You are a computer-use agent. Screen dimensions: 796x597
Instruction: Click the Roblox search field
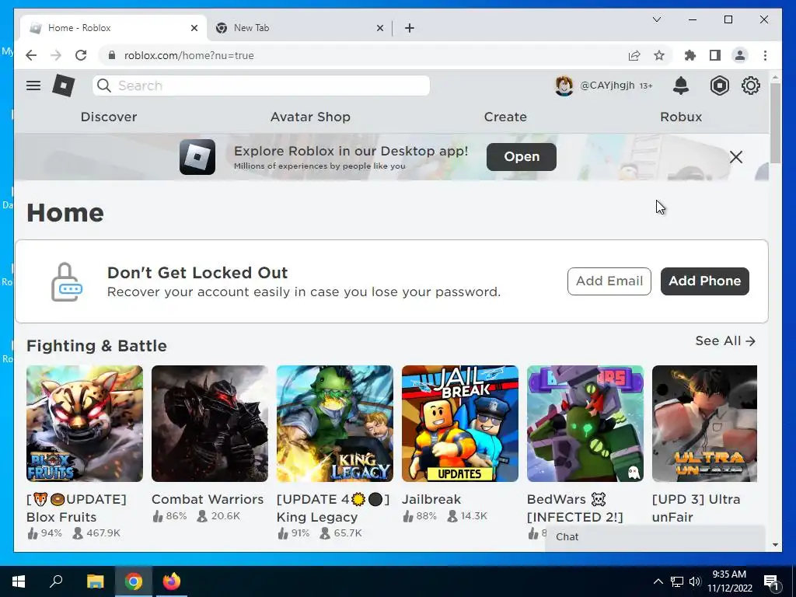click(261, 86)
